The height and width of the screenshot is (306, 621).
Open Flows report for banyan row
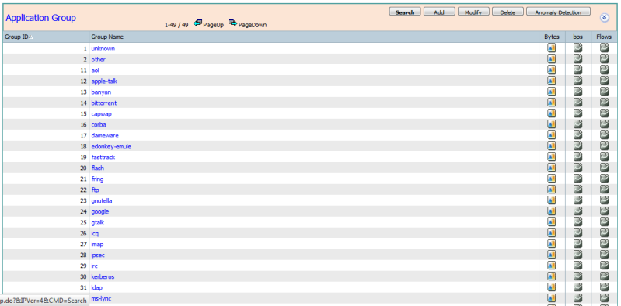tap(604, 92)
